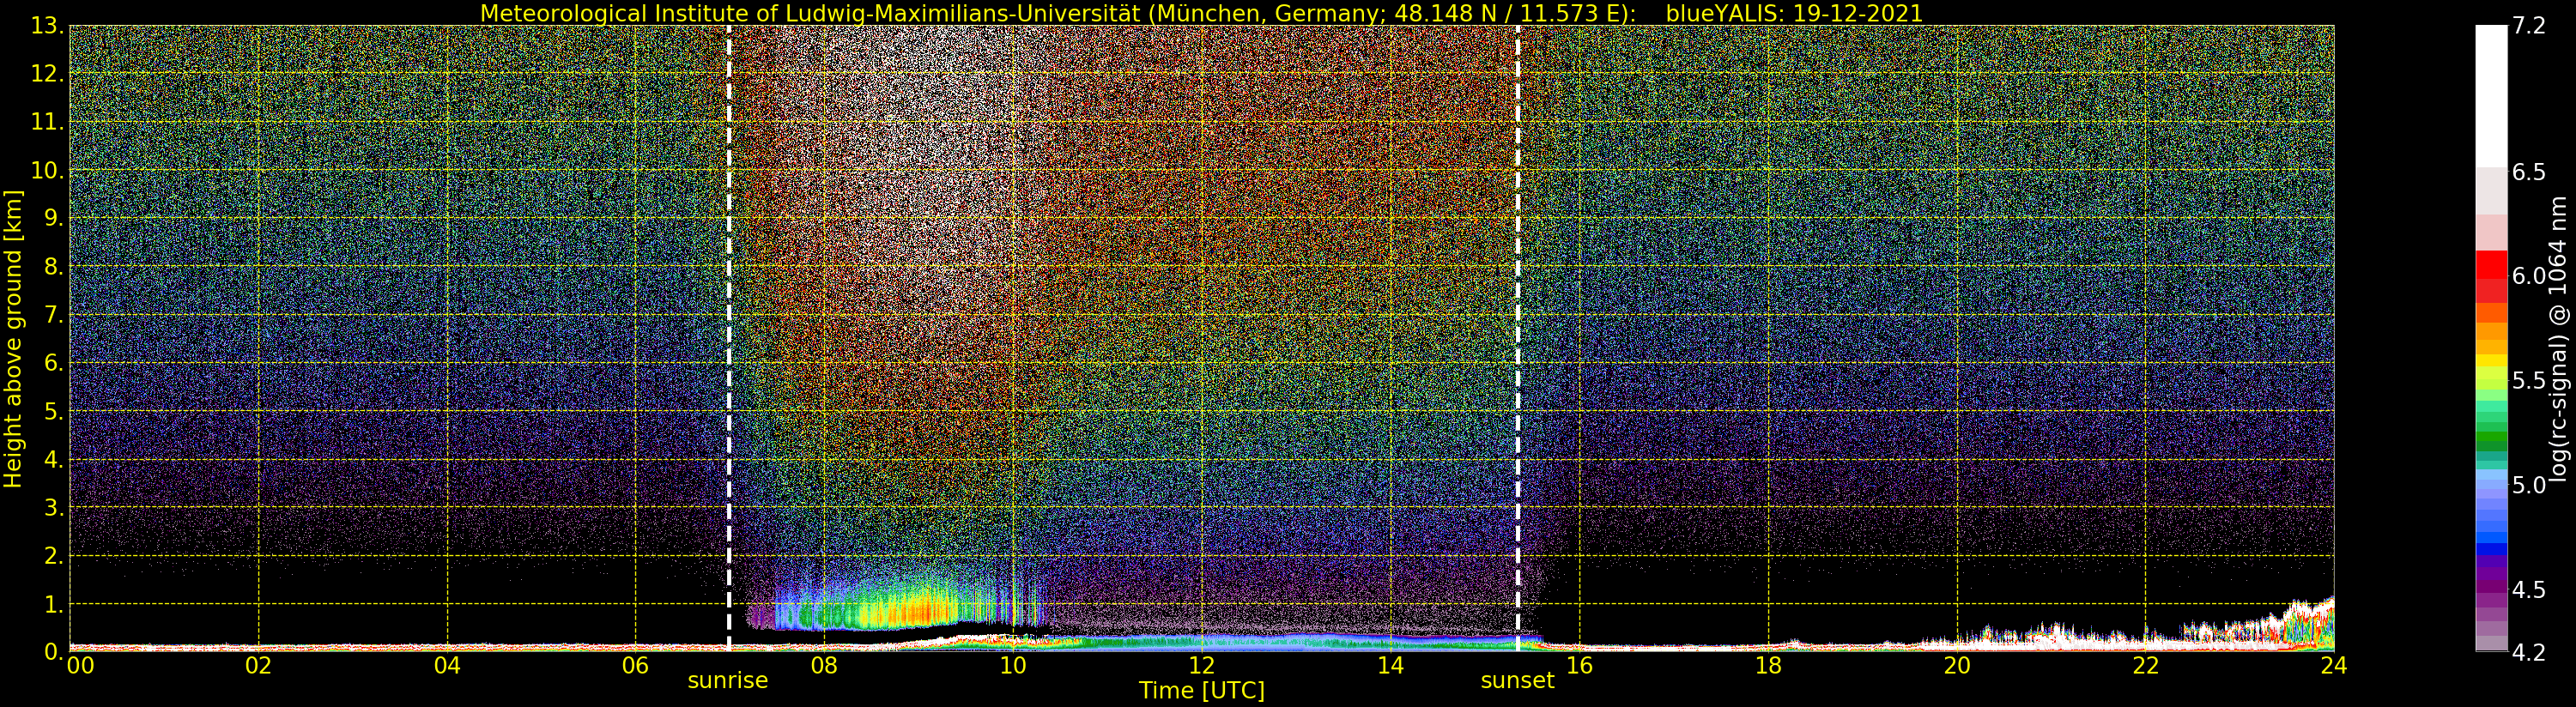This screenshot has width=2576, height=707.
Task: Click the time axis tick label 10
Action: (1013, 666)
